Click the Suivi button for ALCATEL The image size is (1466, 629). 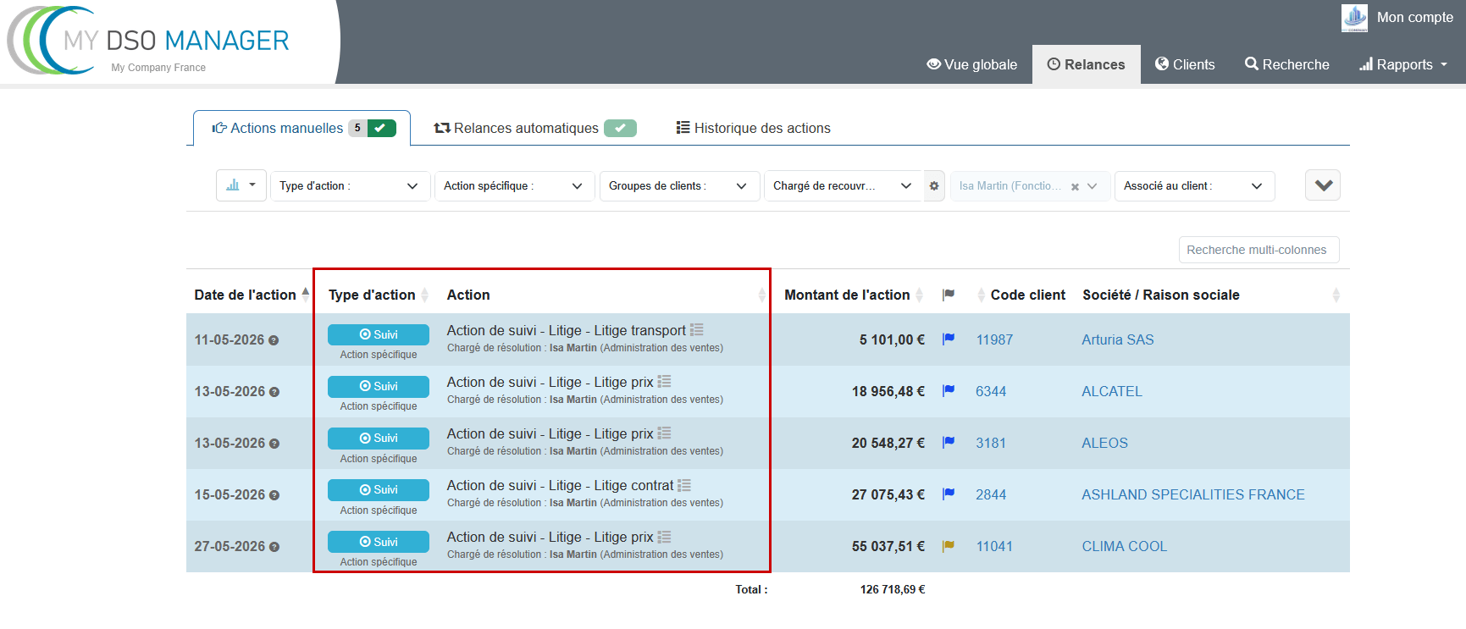(379, 386)
